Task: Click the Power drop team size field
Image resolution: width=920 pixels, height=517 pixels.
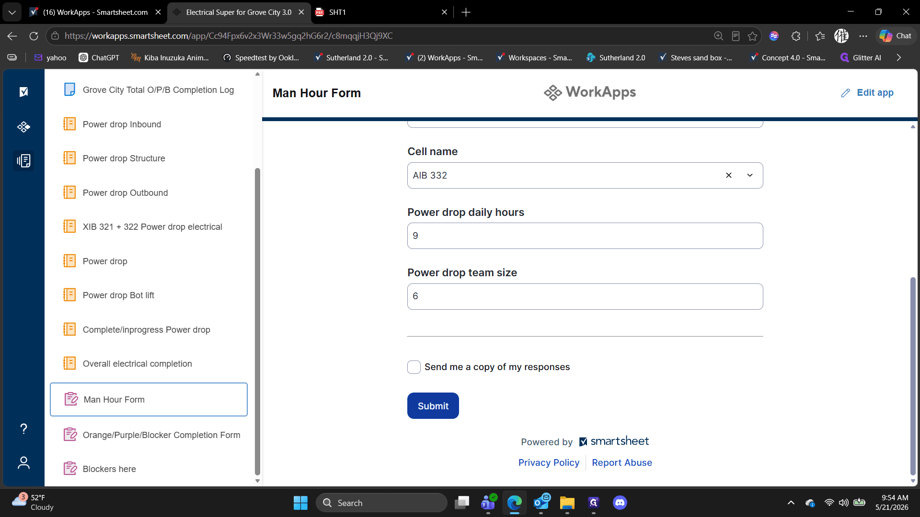Action: [x=585, y=296]
